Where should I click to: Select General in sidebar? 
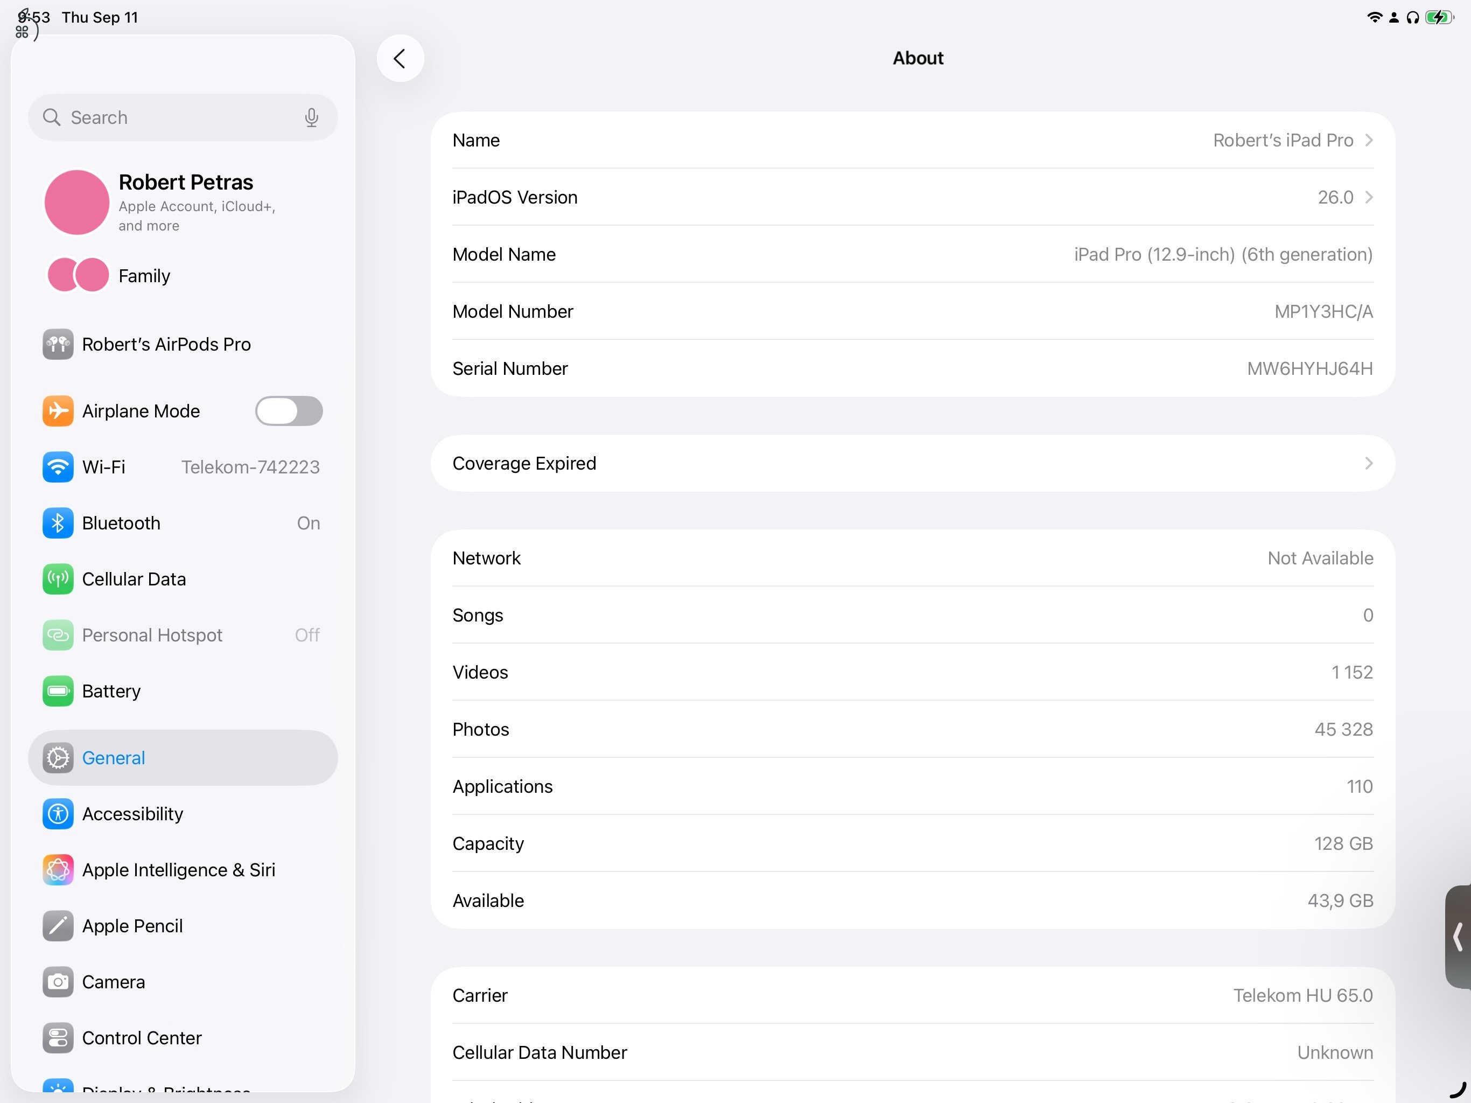183,758
